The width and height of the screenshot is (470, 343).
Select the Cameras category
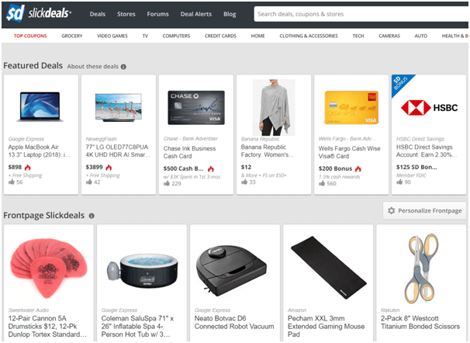(389, 36)
